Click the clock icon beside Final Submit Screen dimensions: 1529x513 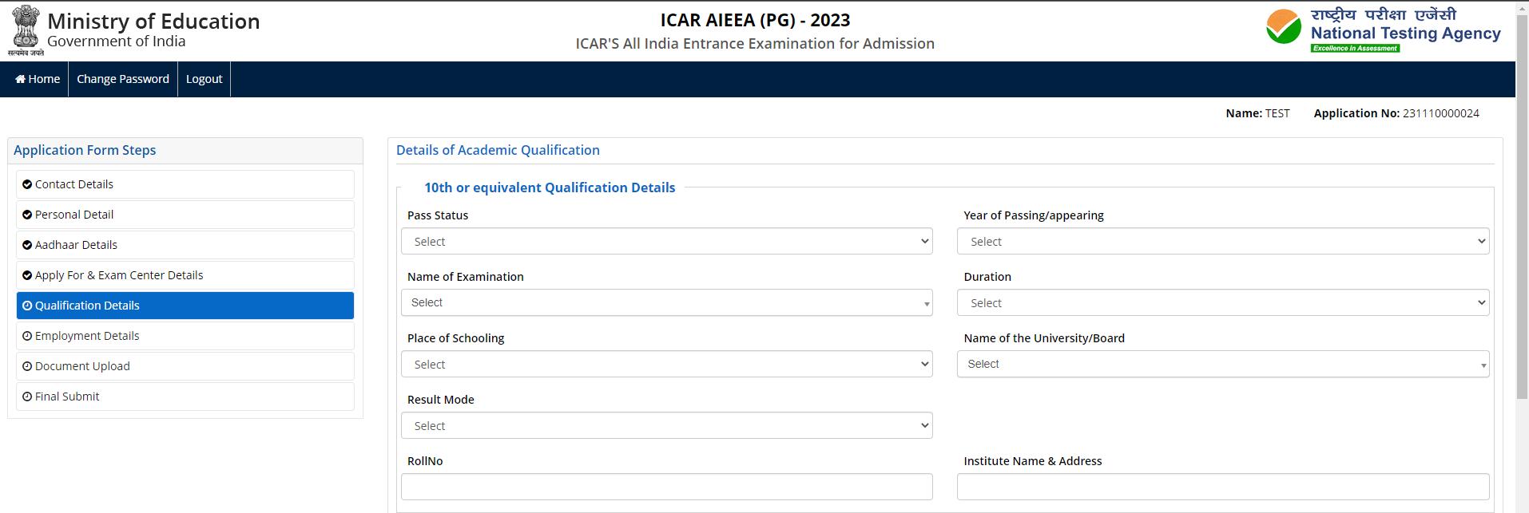click(x=27, y=397)
